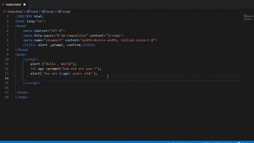254x143 pixels.
Task: Click the opening body tag
Action: click(x=21, y=54)
